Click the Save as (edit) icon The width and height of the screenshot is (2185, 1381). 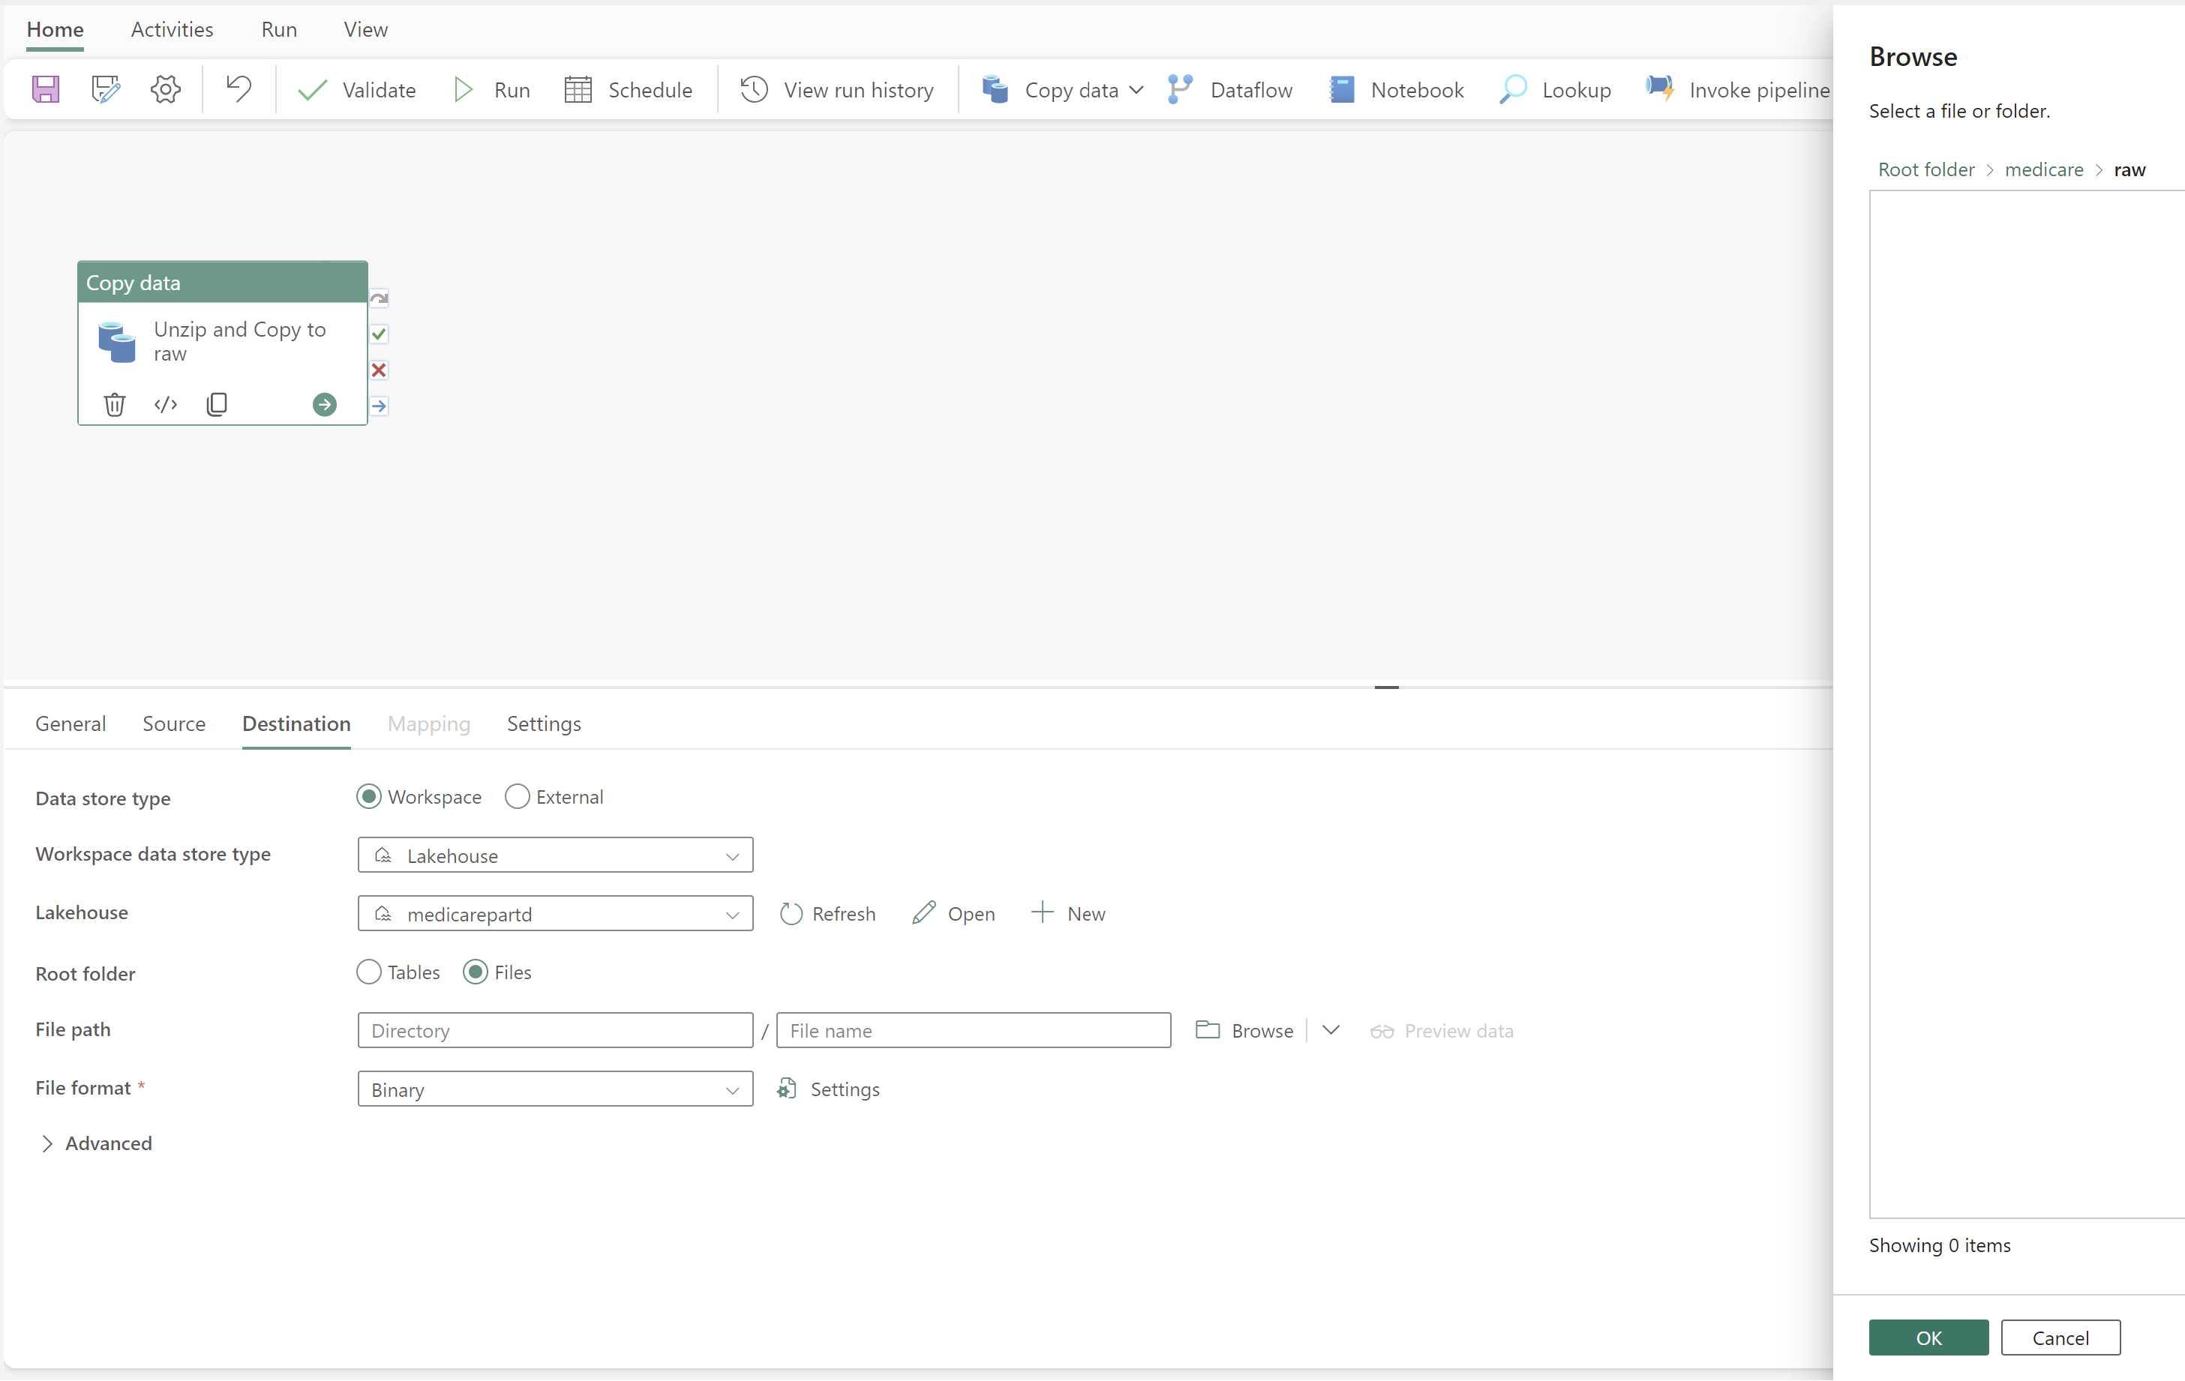pyautogui.click(x=105, y=89)
